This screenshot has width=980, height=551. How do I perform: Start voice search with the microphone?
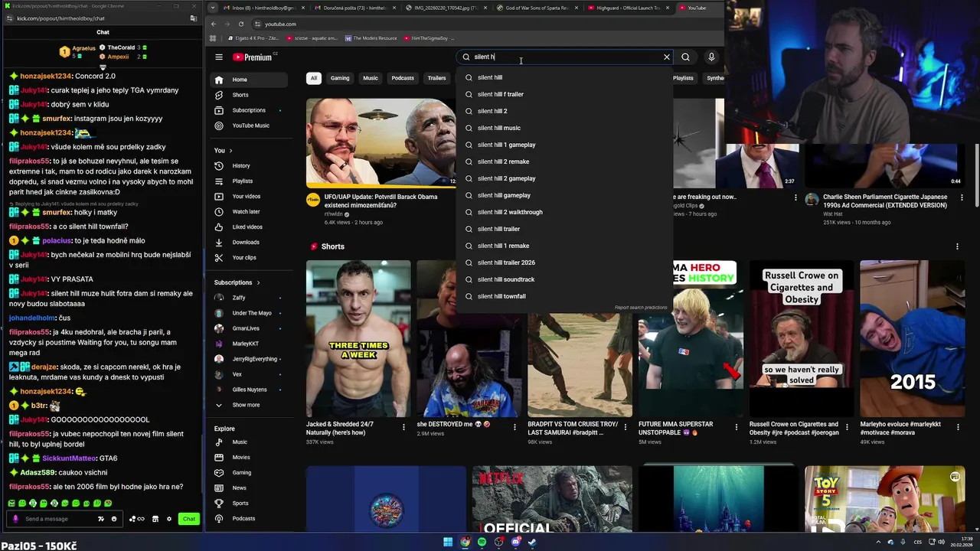click(711, 57)
